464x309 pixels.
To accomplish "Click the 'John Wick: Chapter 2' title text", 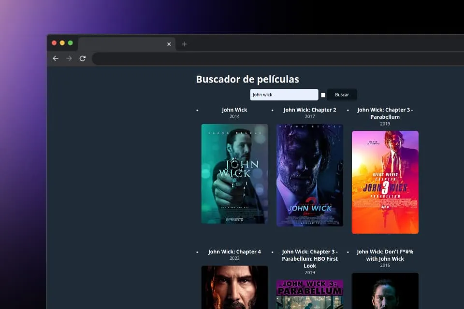I will [x=310, y=110].
